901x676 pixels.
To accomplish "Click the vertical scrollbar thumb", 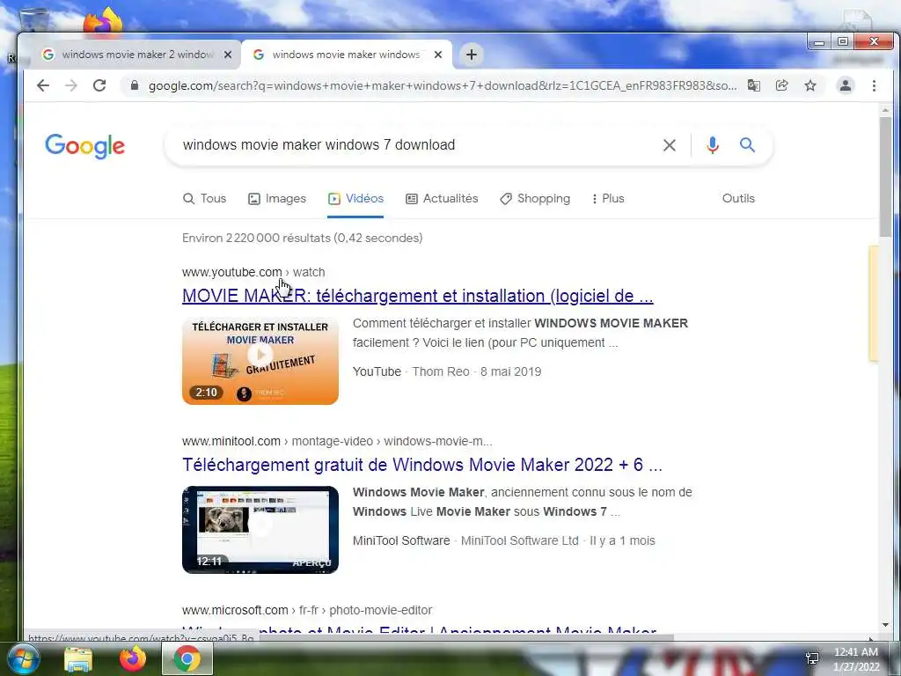I will click(x=885, y=176).
